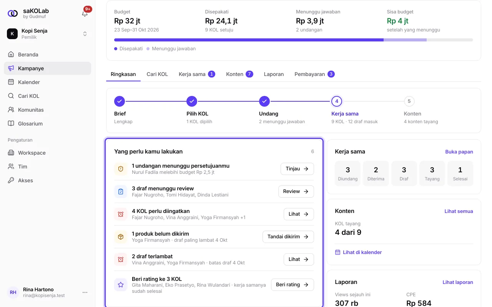This screenshot has width=492, height=307.
Task: Click the Tim sidebar icon
Action: click(11, 167)
